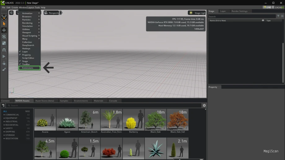Select the ALL assets category

point(5,111)
